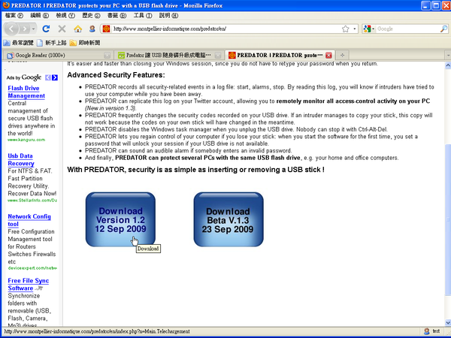
Task: Open the address bar history dropdown
Action: (x=355, y=29)
